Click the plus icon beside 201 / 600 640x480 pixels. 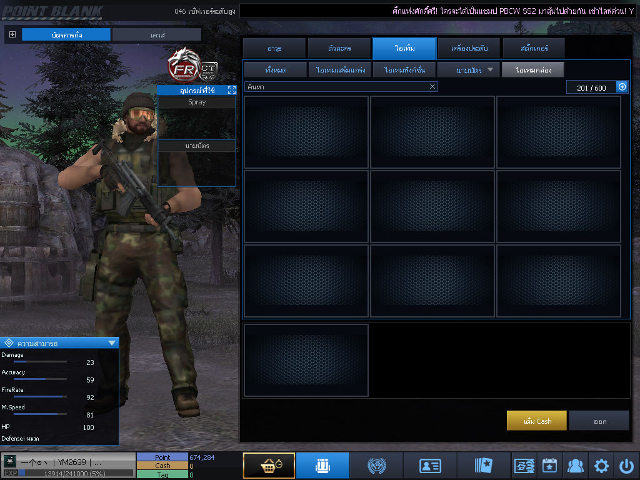click(622, 87)
